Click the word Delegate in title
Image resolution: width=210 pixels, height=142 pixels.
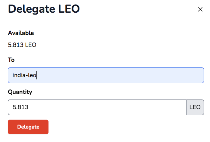pyautogui.click(x=32, y=9)
